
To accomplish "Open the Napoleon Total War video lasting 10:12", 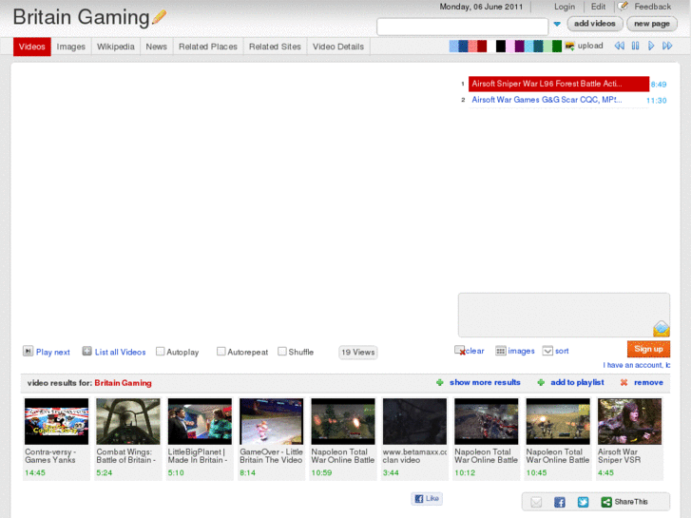I will 487,421.
